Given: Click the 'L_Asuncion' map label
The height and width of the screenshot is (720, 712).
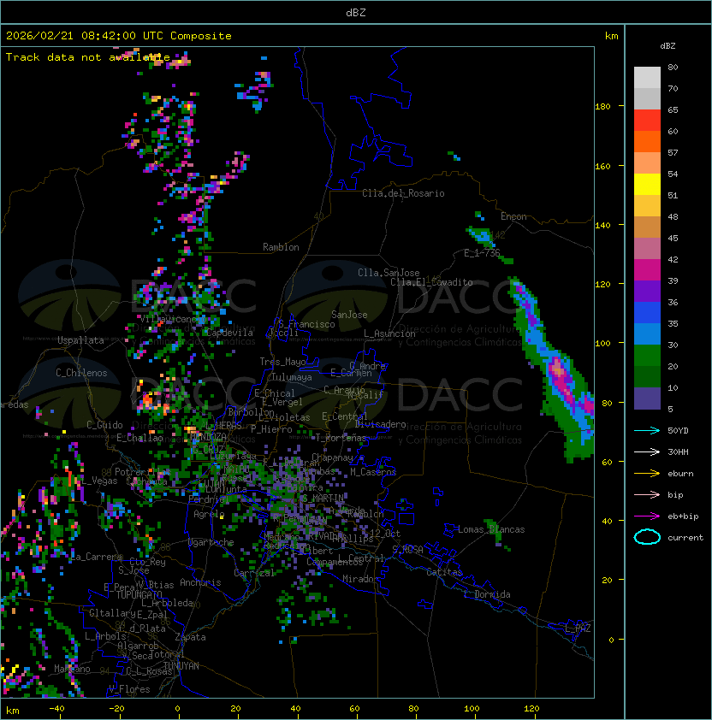Looking at the screenshot, I should pos(389,333).
